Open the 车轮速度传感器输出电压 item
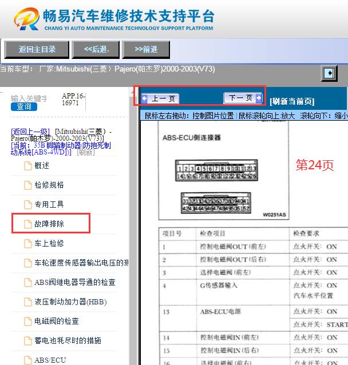348x365 pixels. click(81, 263)
